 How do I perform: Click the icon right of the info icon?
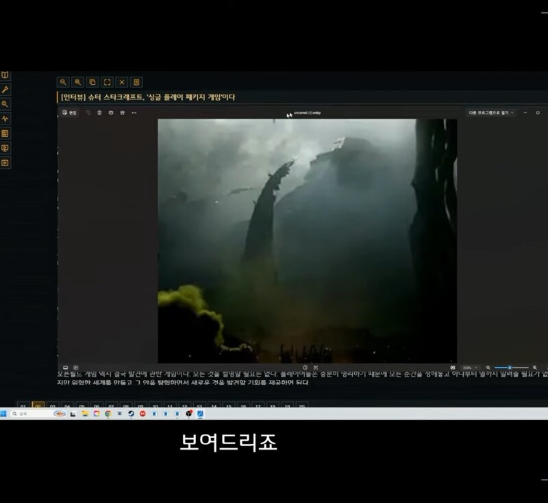coord(316,367)
